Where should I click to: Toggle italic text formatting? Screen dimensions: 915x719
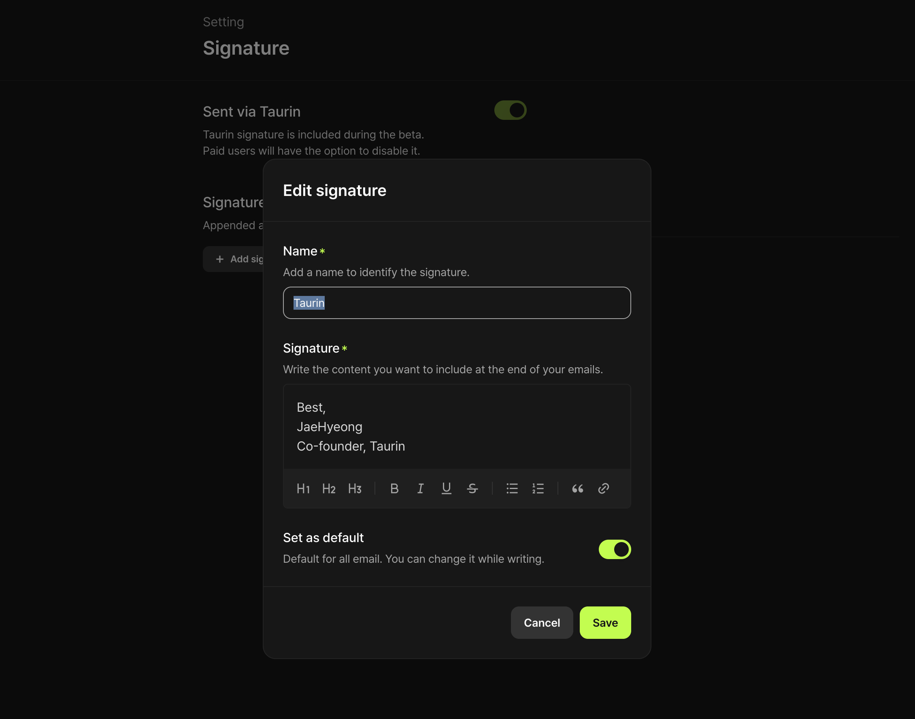pos(420,488)
